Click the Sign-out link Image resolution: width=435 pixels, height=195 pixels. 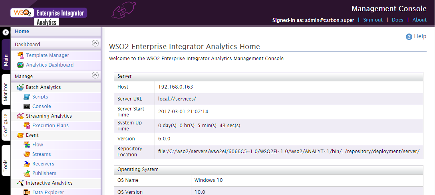[373, 20]
